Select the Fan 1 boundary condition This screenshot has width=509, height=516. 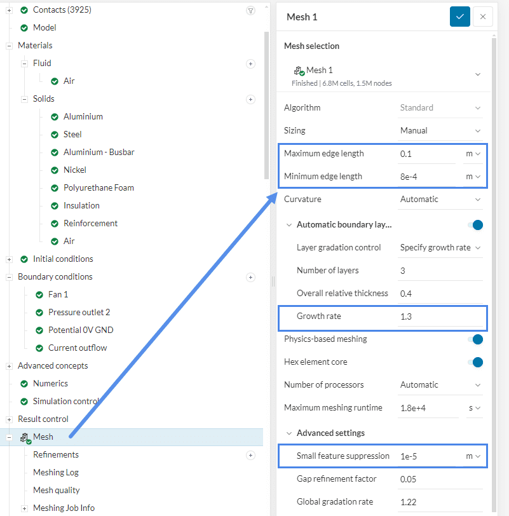[58, 295]
